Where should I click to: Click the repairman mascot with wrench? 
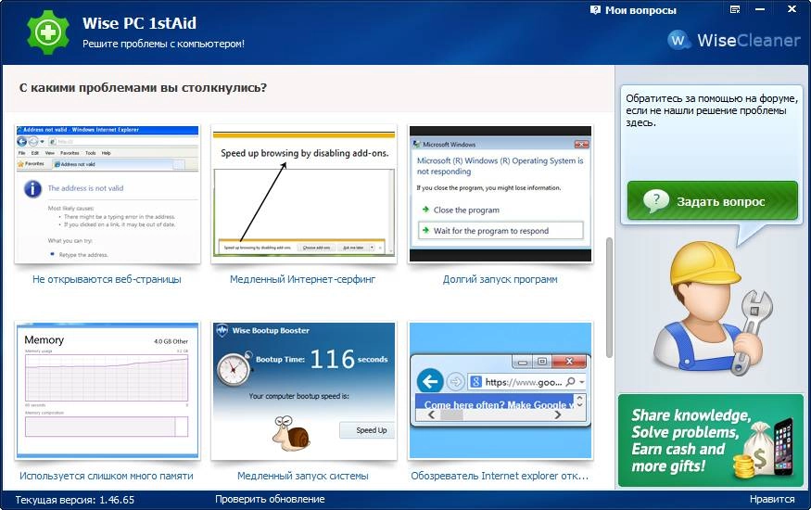[x=714, y=311]
